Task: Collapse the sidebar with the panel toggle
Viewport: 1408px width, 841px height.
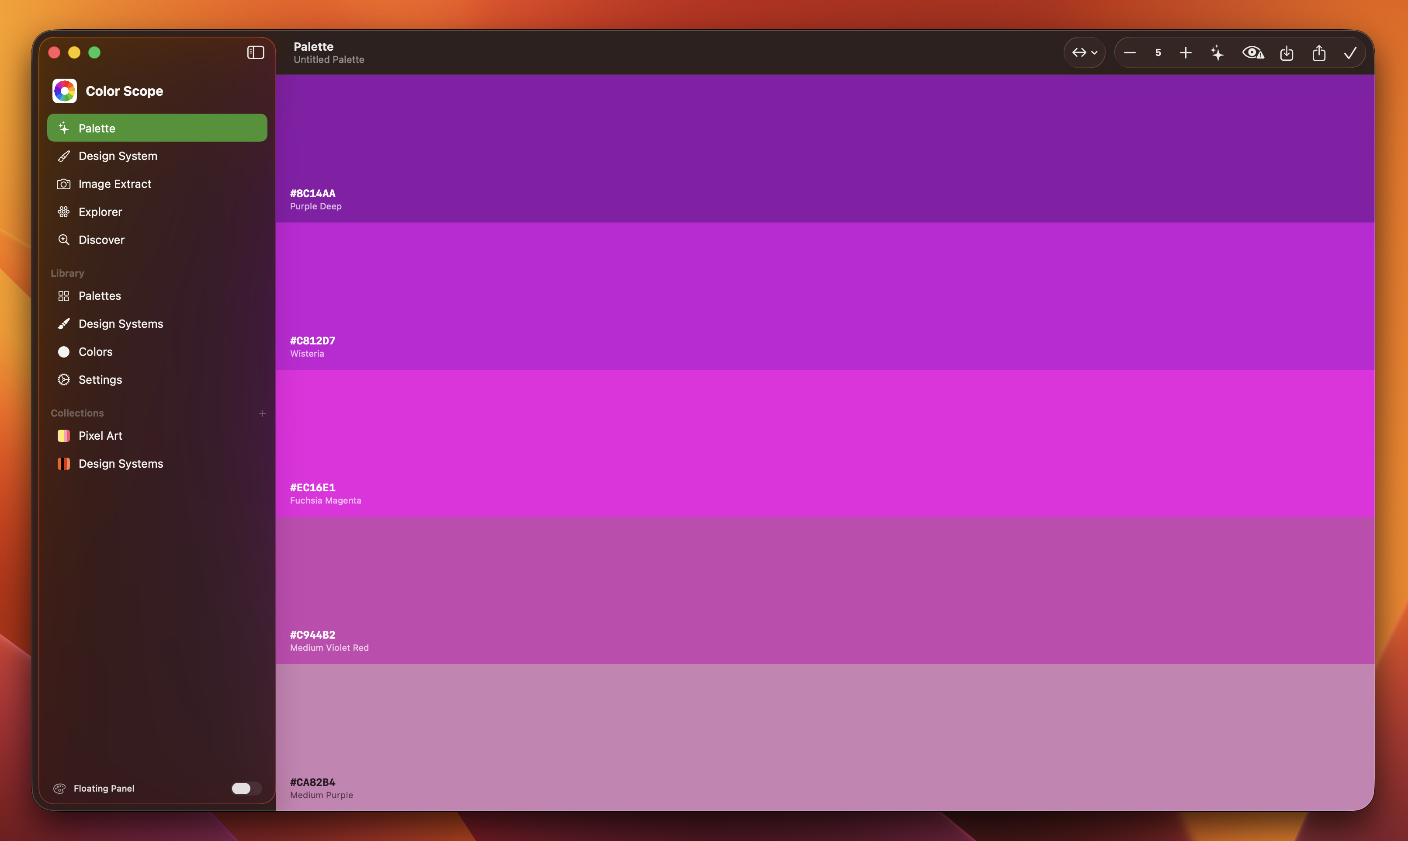Action: tap(255, 52)
